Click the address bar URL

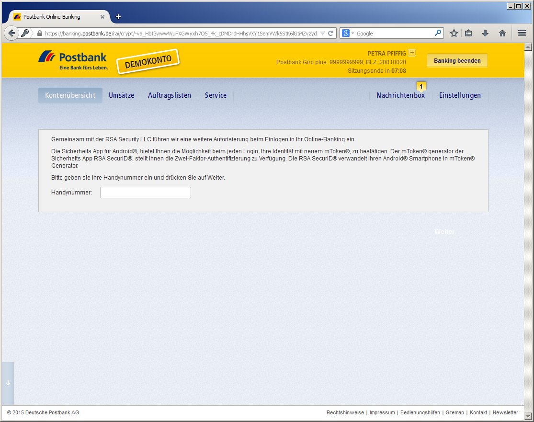[181, 34]
